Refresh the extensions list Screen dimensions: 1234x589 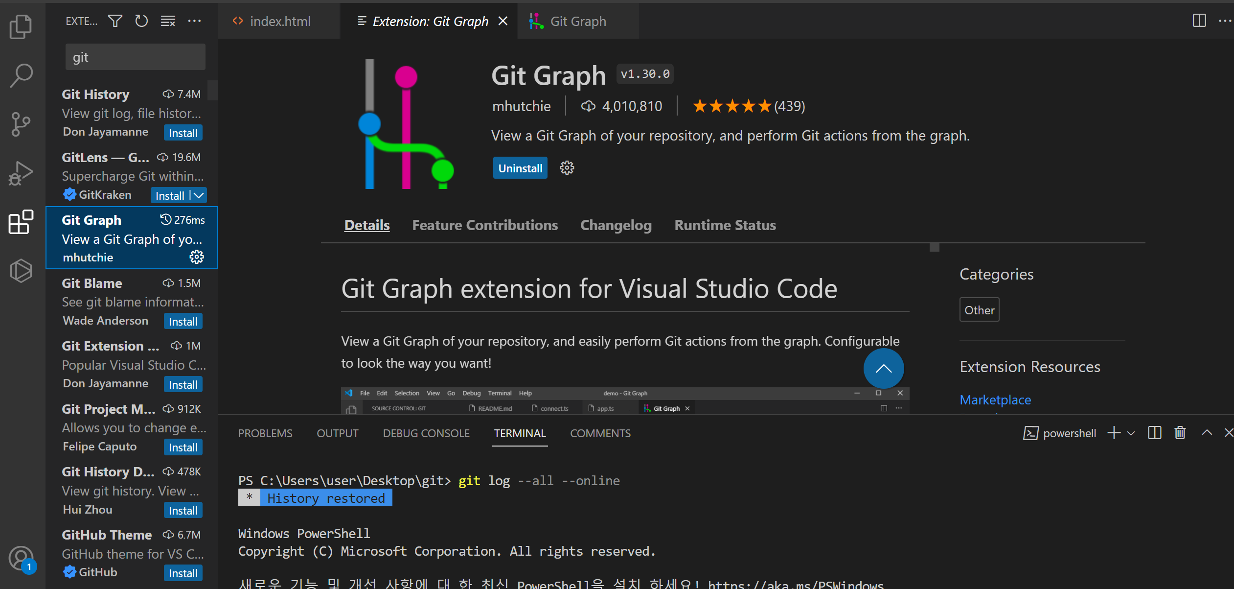coord(141,21)
